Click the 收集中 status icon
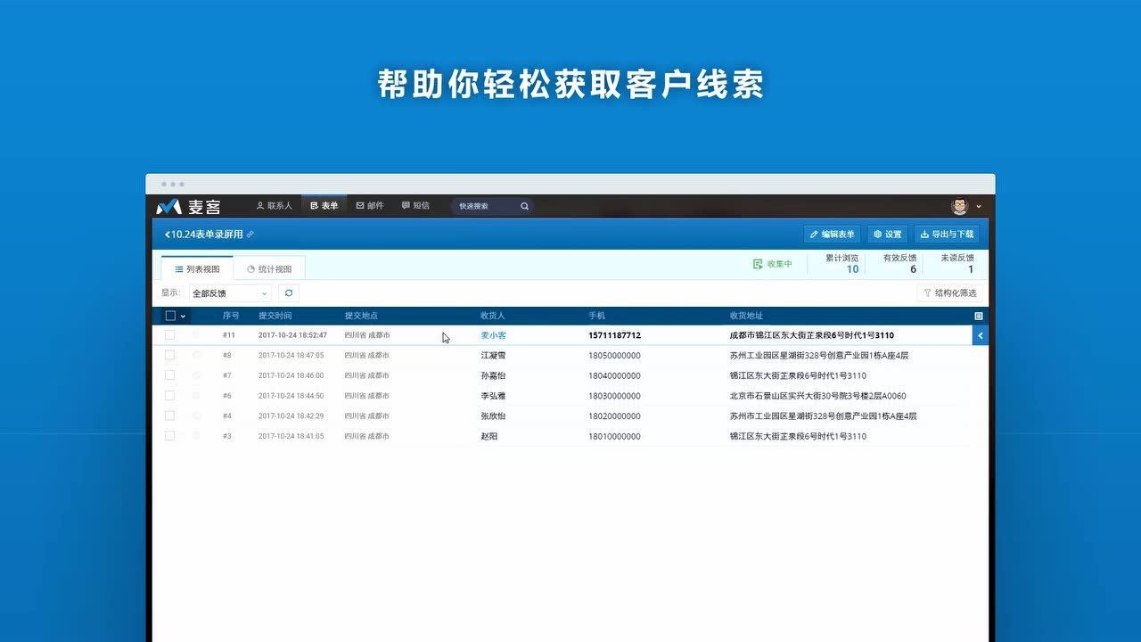Image resolution: width=1141 pixels, height=642 pixels. pyautogui.click(x=758, y=264)
